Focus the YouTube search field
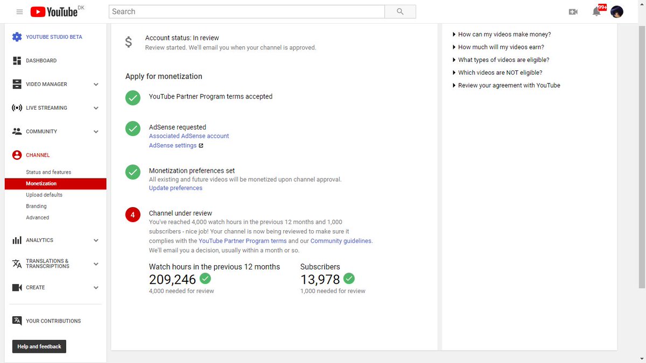 (247, 12)
